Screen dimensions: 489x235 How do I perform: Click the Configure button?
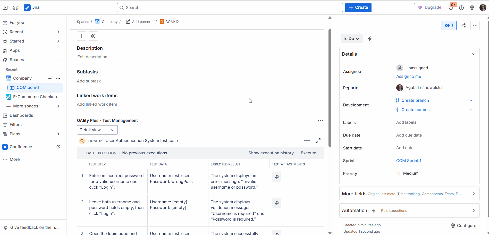click(463, 226)
